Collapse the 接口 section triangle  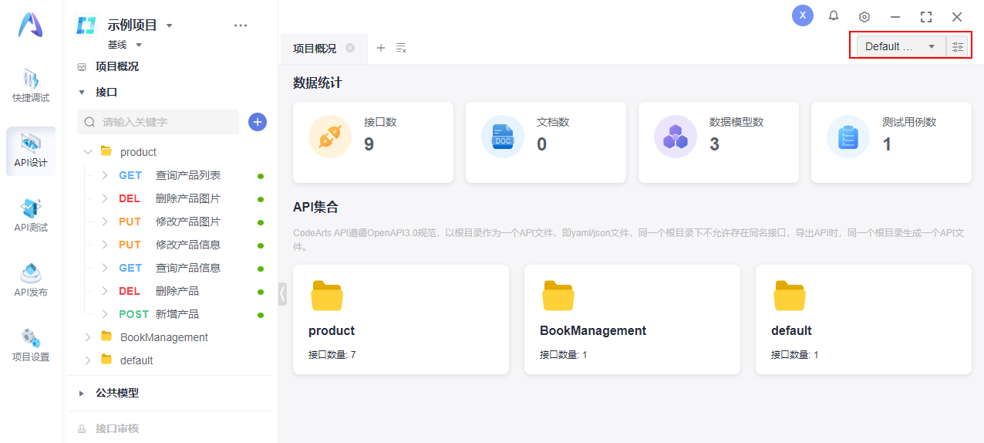pos(82,92)
